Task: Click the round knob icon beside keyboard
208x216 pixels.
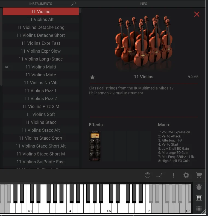Action: click(199, 187)
